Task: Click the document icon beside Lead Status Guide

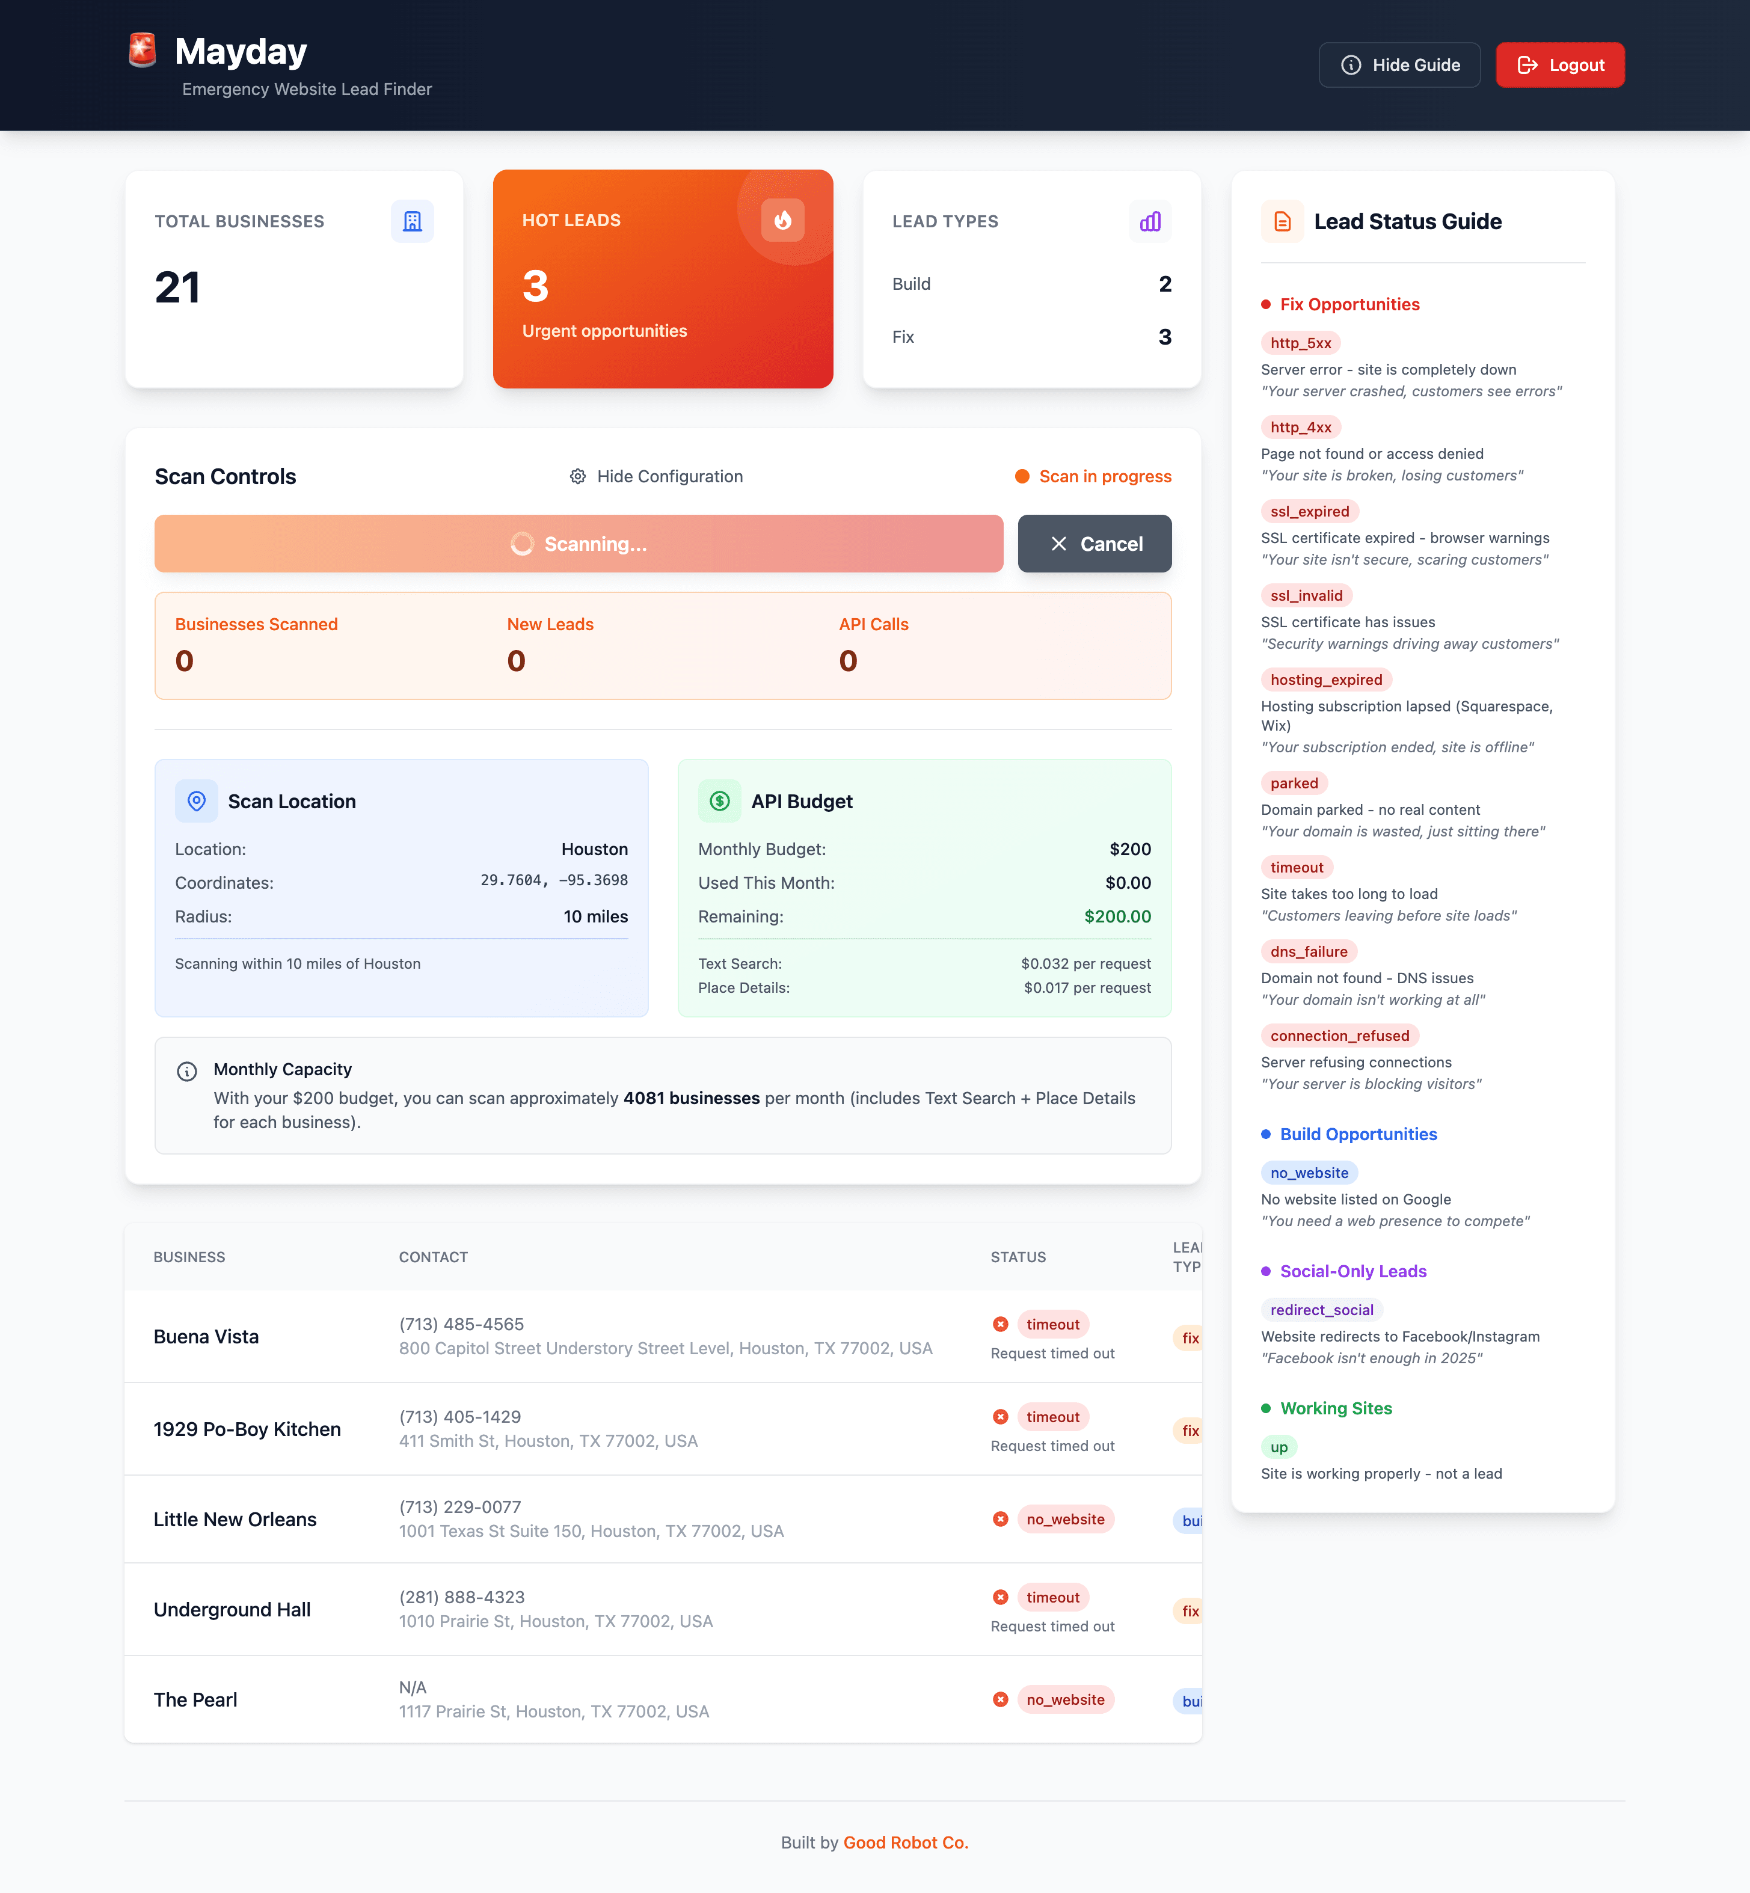Action: (x=1282, y=221)
